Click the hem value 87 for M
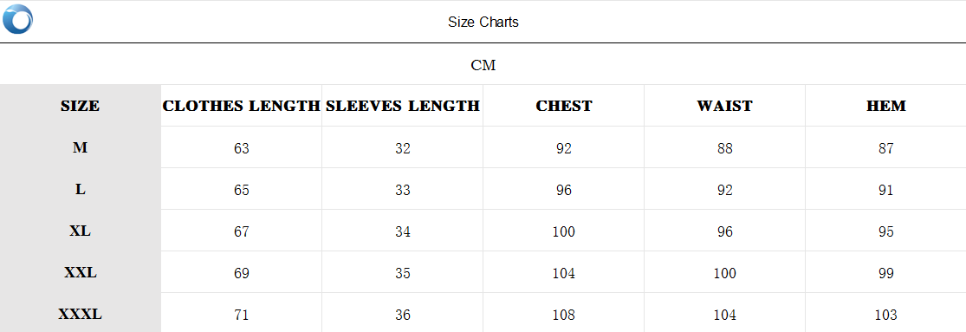The width and height of the screenshot is (966, 332). [886, 148]
